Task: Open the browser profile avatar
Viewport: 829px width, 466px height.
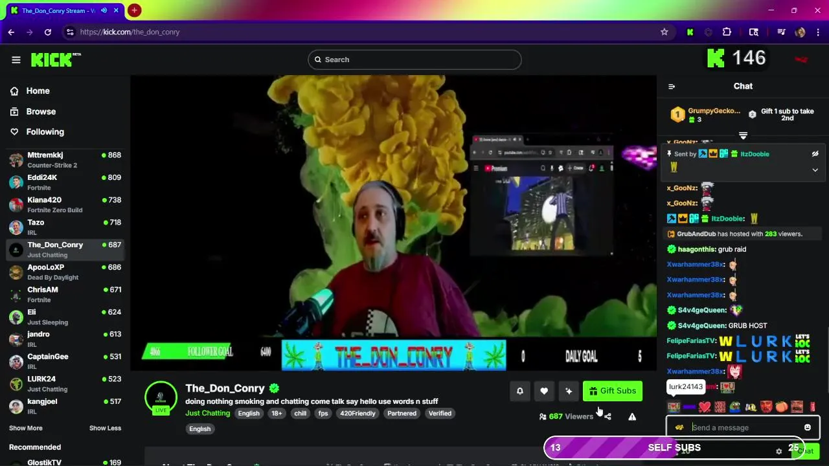Action: pyautogui.click(x=800, y=32)
